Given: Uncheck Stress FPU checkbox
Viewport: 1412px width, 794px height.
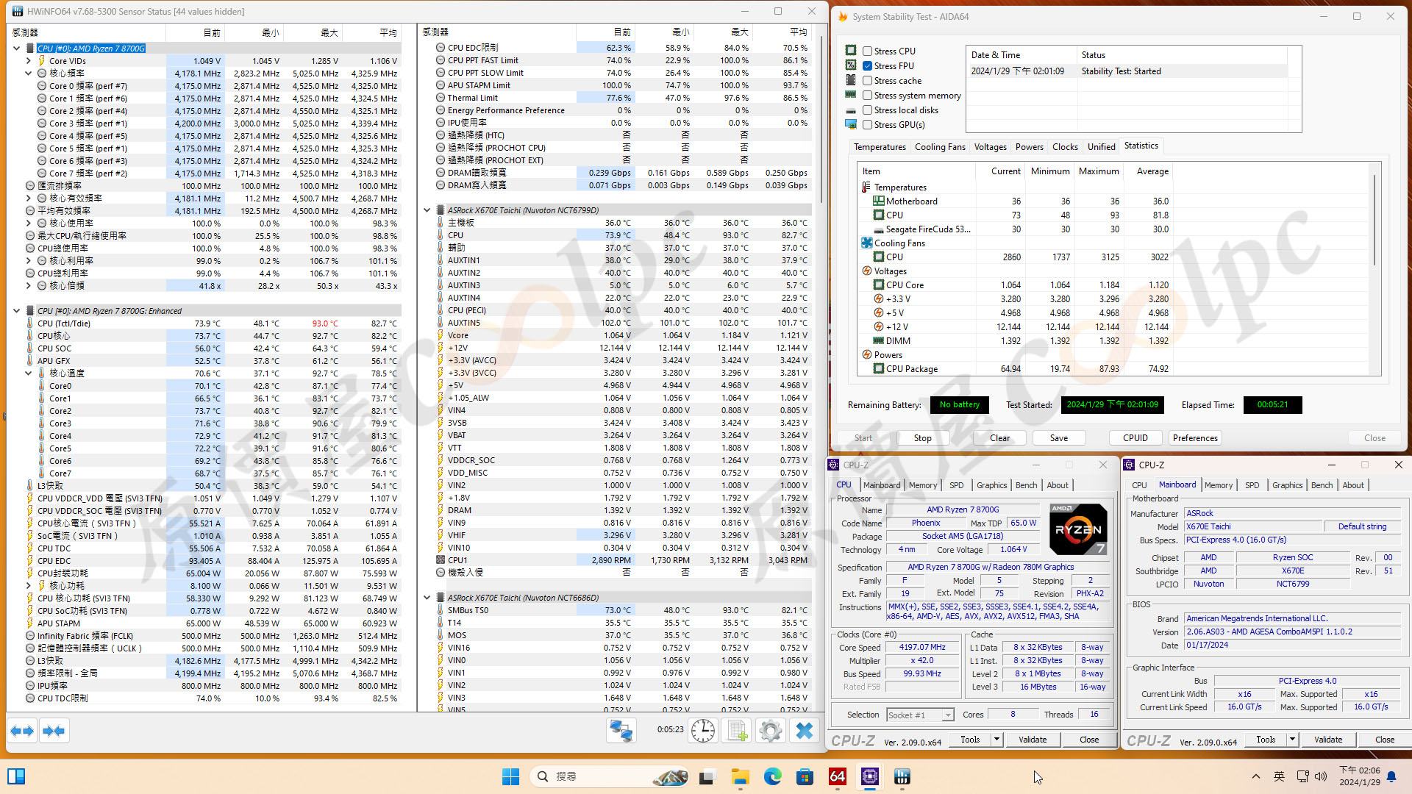Looking at the screenshot, I should (x=868, y=65).
